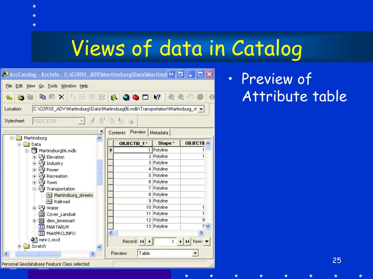Click the Export Metadata icon
This screenshot has width=373, height=279.
131,121
